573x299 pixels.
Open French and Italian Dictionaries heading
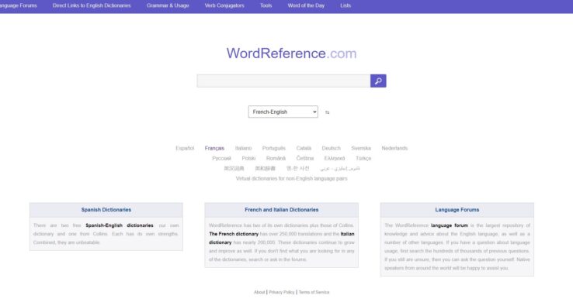click(x=281, y=210)
